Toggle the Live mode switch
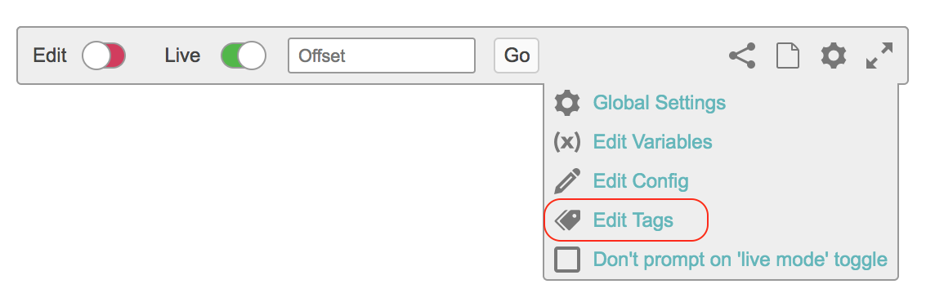The image size is (935, 302). tap(244, 56)
